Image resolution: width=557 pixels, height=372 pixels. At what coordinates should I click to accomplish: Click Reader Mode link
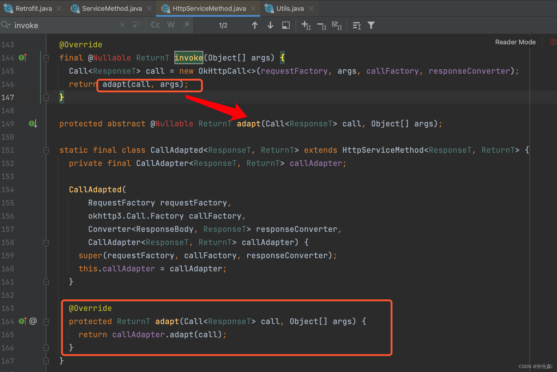point(515,42)
